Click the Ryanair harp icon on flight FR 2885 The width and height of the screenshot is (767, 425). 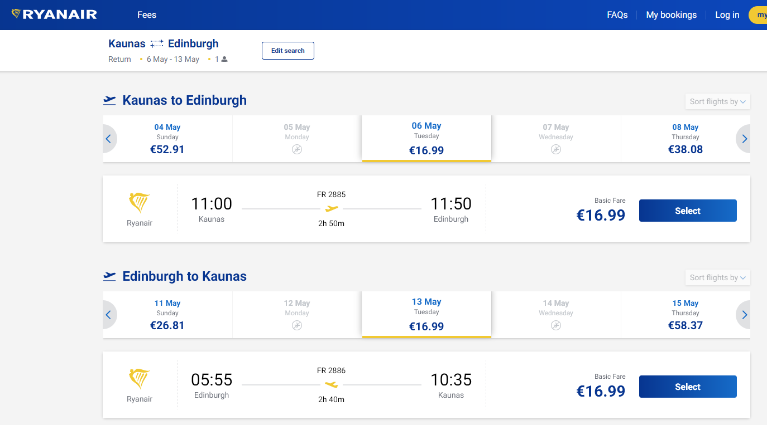coord(139,204)
